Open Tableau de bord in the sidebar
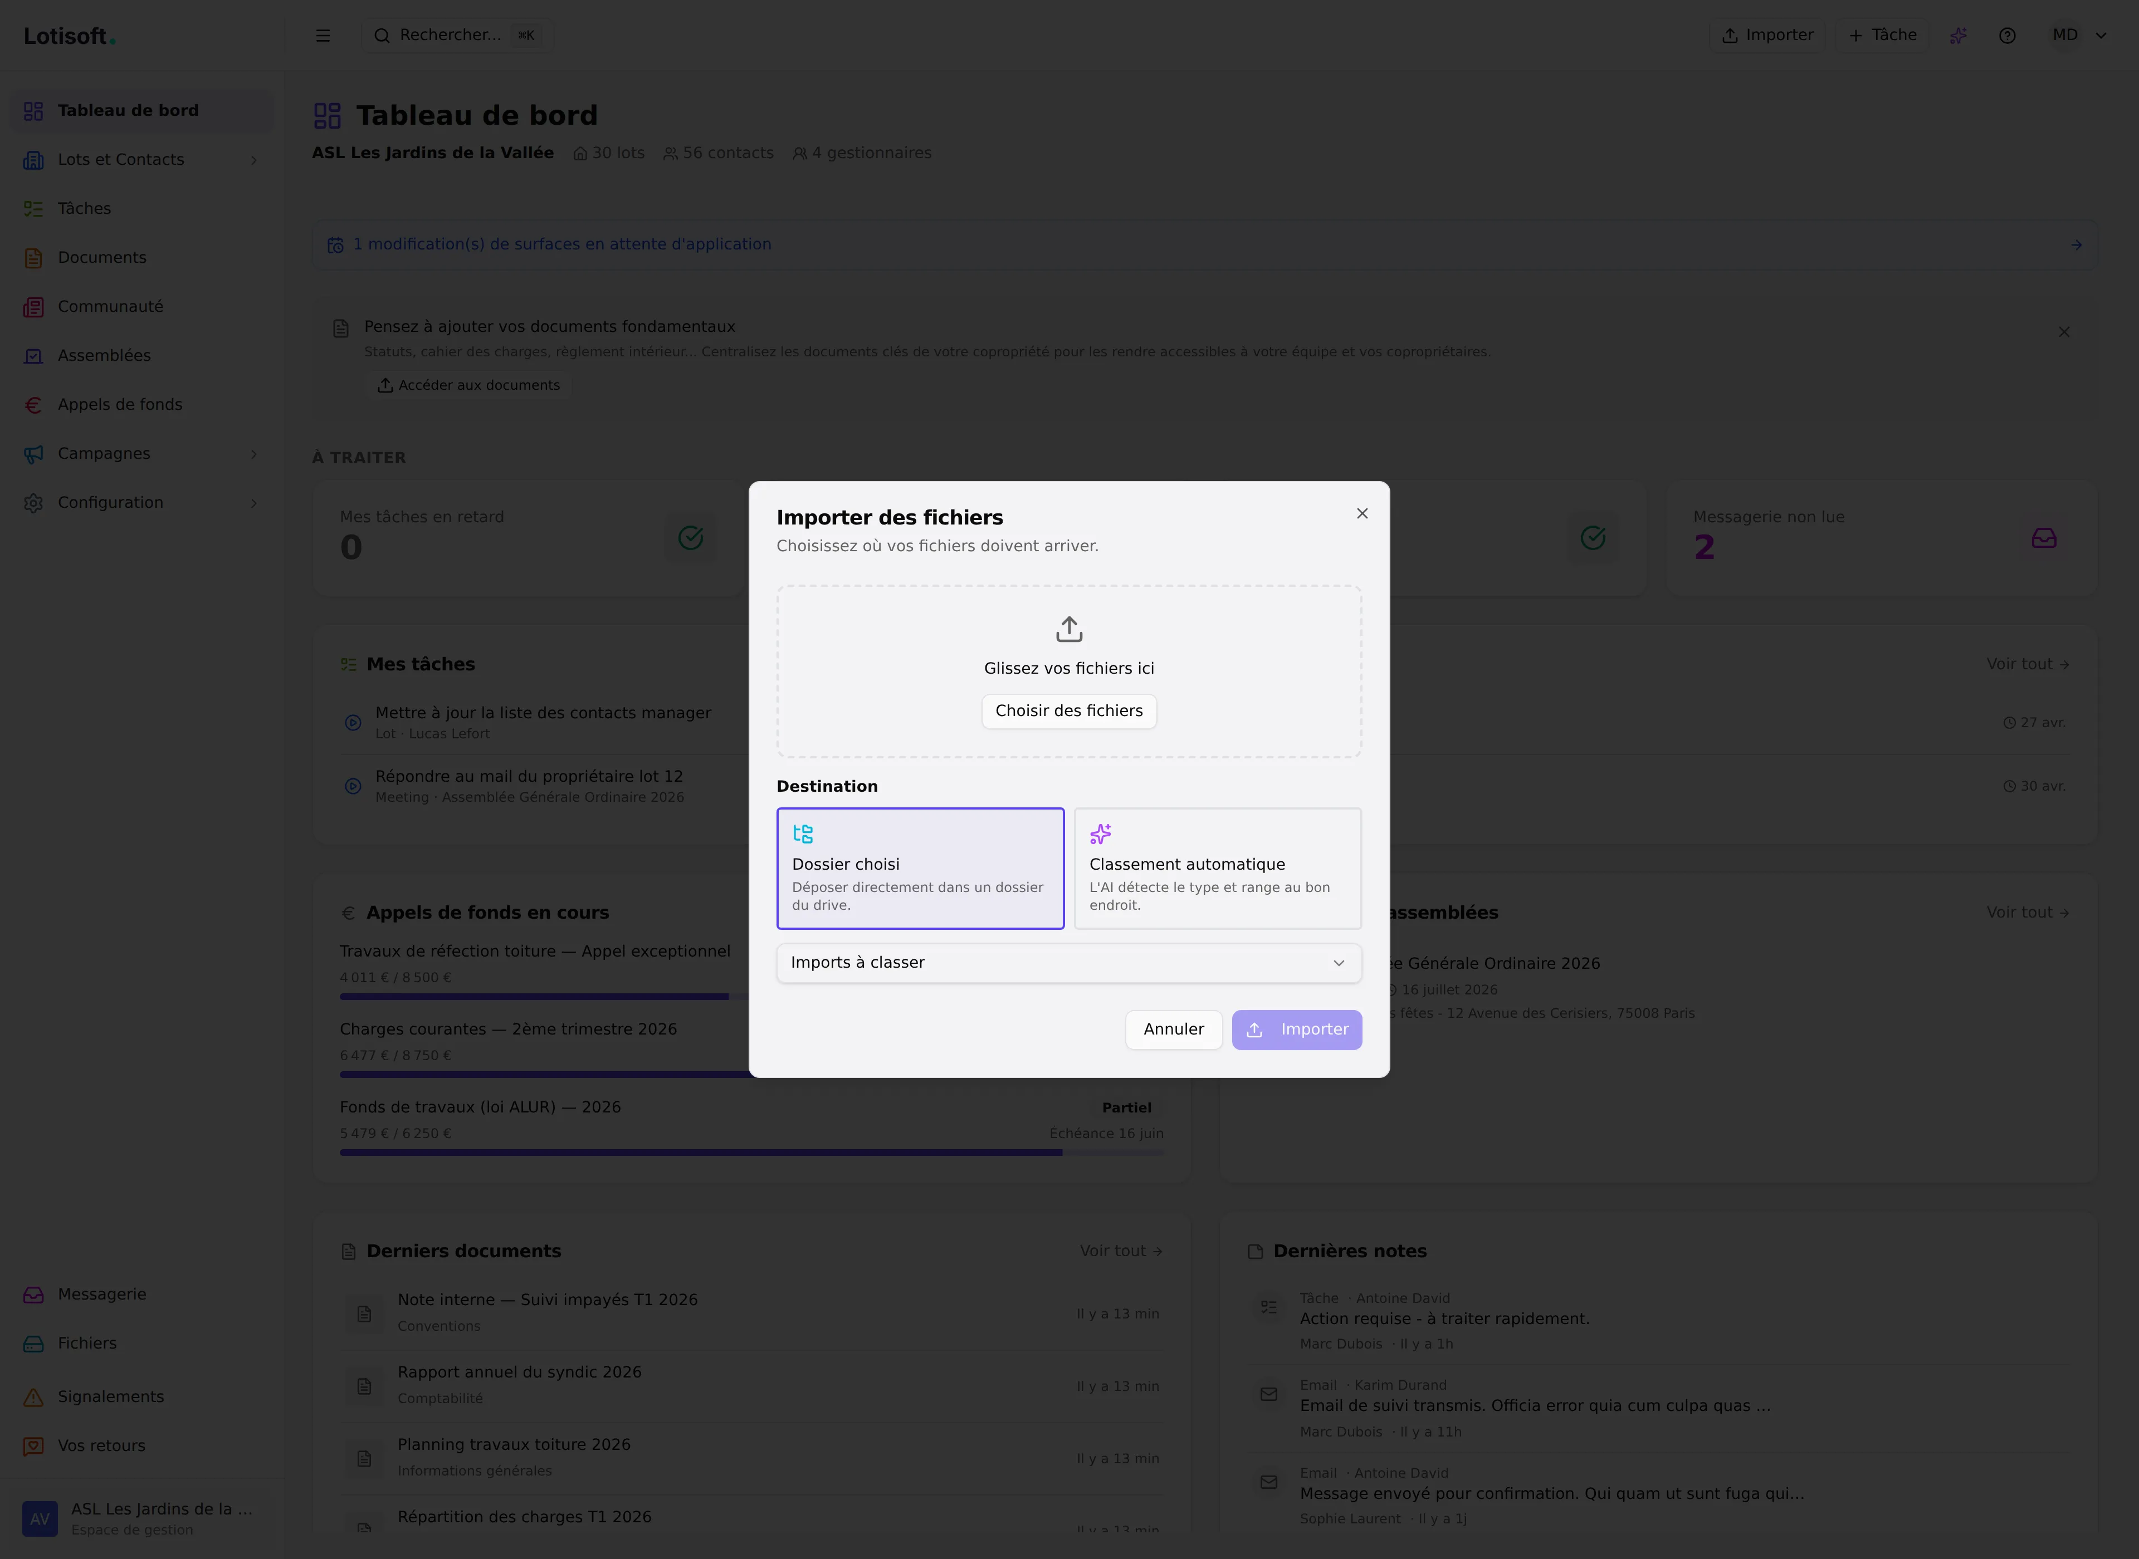Screen dimensions: 2139x1559 pyautogui.click(x=141, y=110)
